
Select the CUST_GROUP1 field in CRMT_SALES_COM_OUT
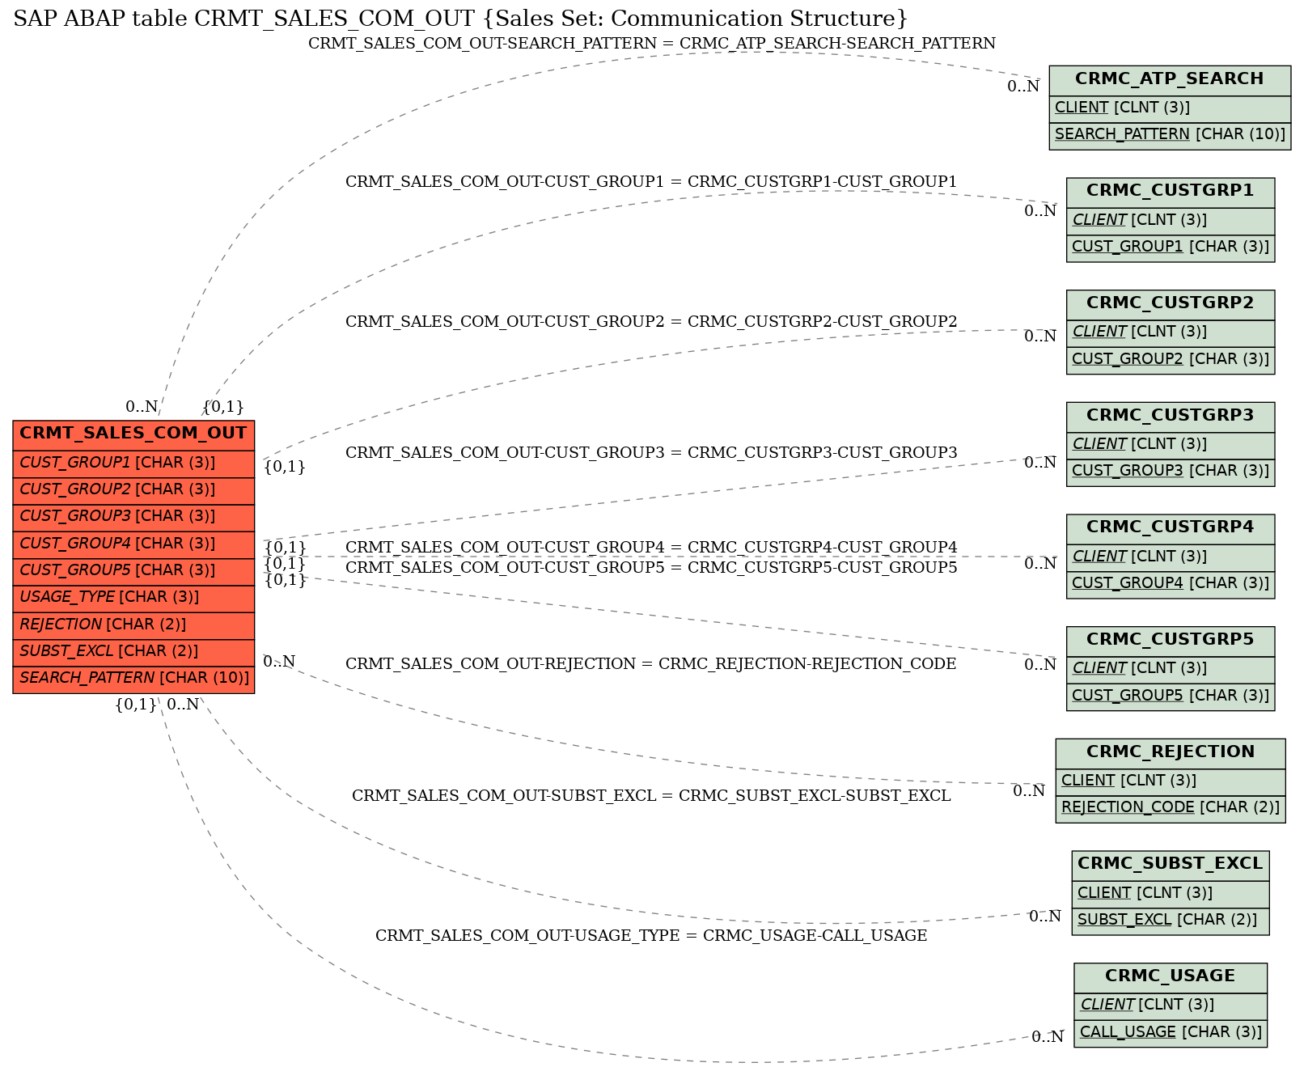click(133, 464)
